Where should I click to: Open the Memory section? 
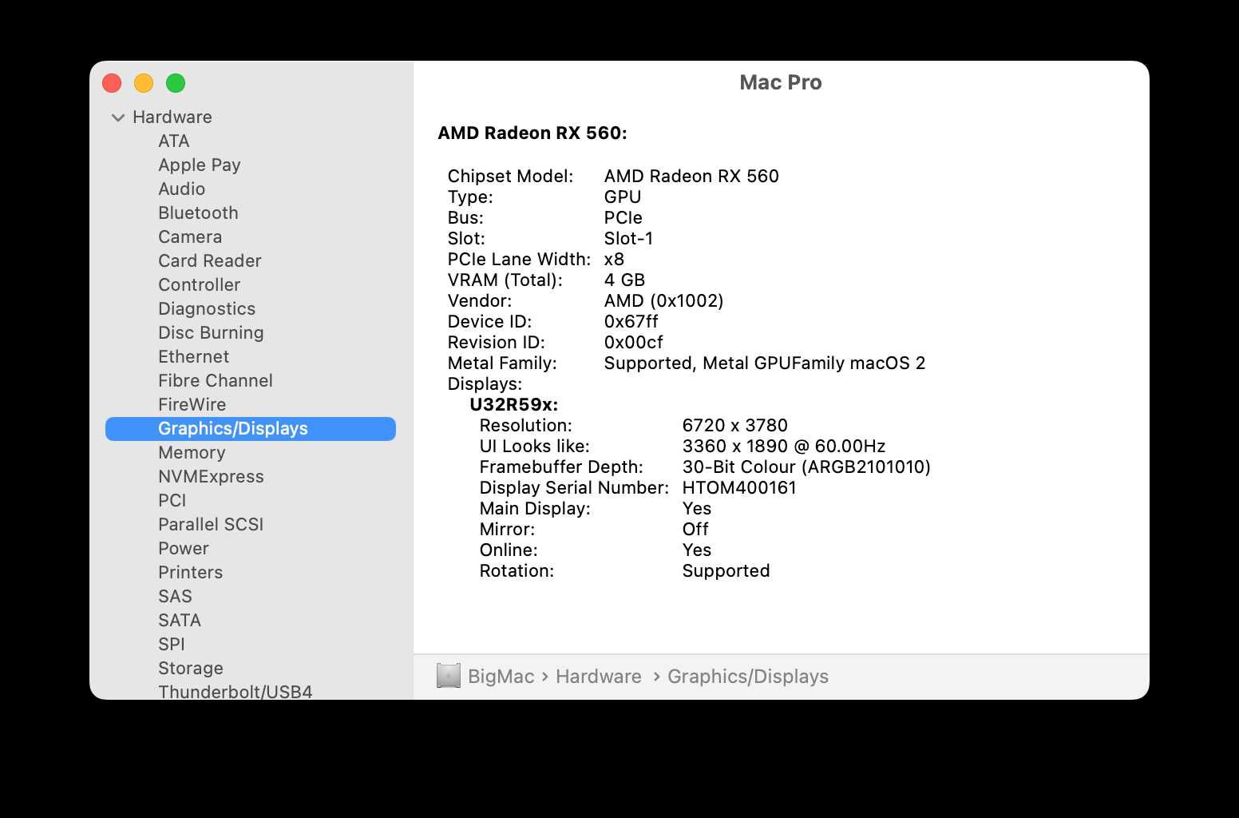pos(192,452)
